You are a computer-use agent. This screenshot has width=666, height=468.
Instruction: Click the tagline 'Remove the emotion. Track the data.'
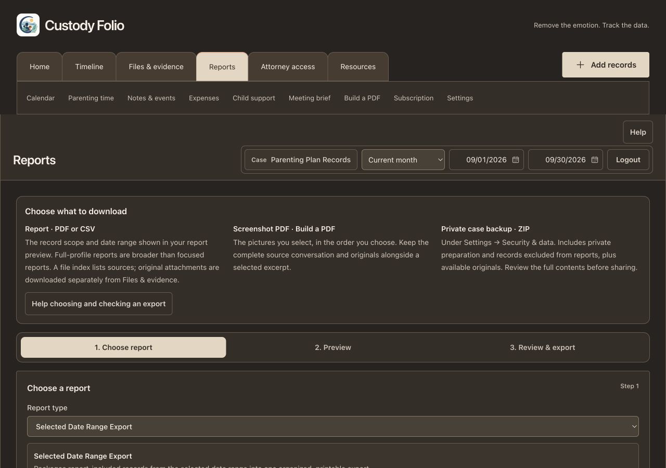pyautogui.click(x=592, y=25)
